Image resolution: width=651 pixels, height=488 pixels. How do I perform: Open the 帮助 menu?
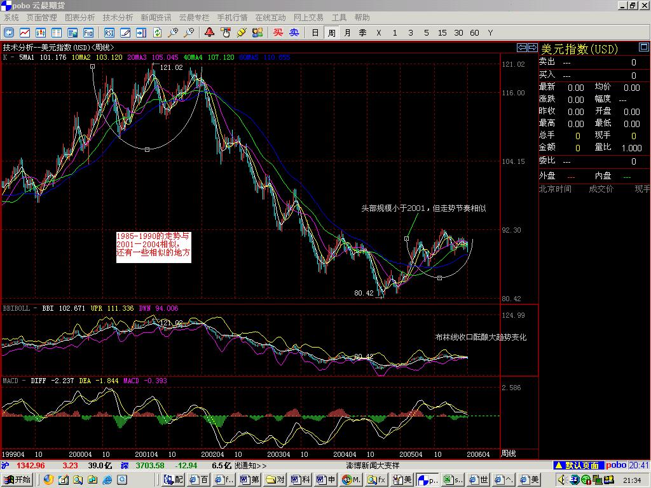point(362,17)
